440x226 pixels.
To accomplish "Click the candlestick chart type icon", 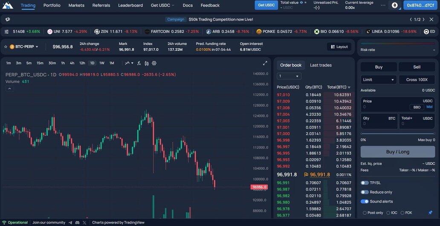I will click(146, 63).
